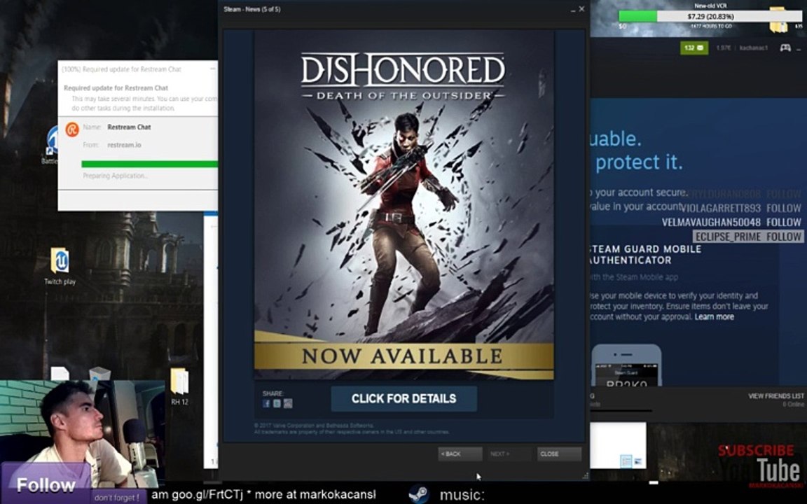Click the Steam logo in the bottom ticker
Image resolution: width=807 pixels, height=504 pixels.
(x=418, y=494)
